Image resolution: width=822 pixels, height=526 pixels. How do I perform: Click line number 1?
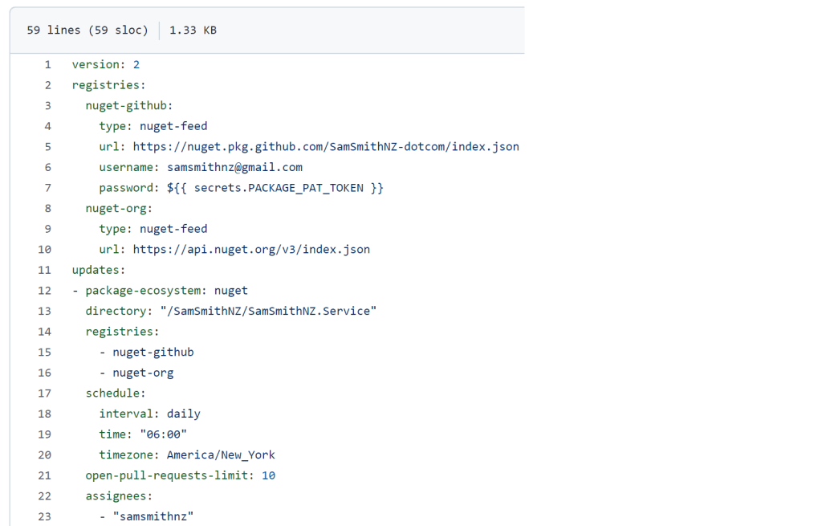tap(47, 64)
